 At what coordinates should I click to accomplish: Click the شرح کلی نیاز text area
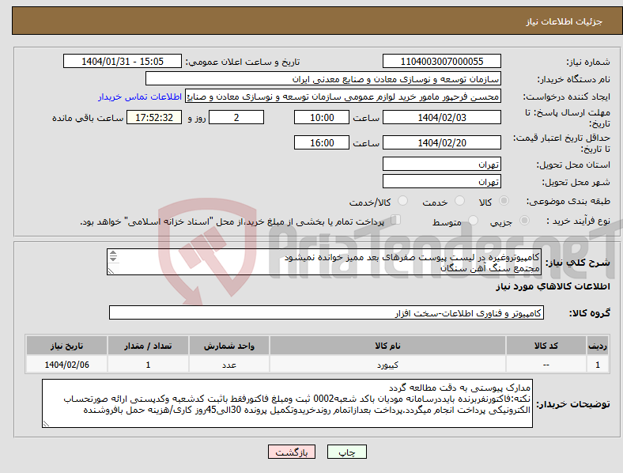tap(324, 262)
